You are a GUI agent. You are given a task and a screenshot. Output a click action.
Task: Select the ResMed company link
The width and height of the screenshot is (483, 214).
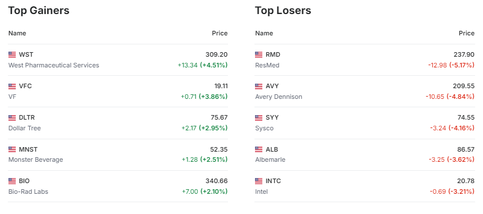[x=267, y=65]
